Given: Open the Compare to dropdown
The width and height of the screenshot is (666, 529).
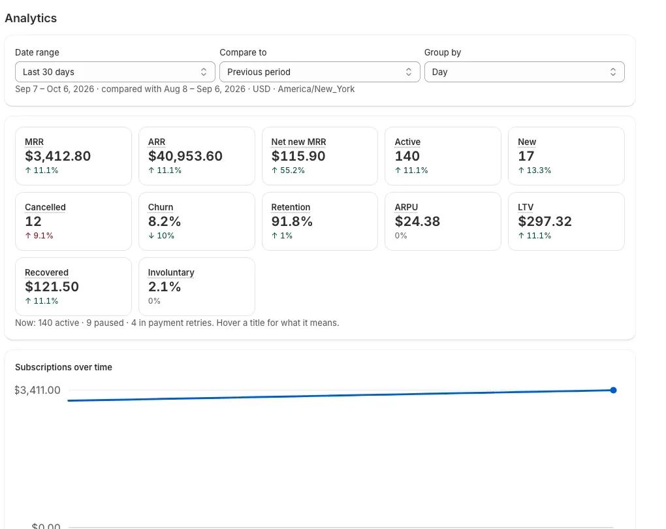Looking at the screenshot, I should 320,72.
